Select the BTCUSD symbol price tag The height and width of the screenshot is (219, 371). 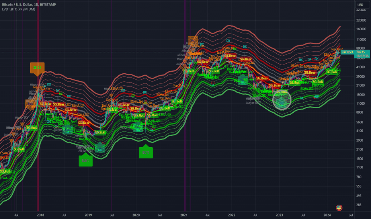[x=347, y=52]
